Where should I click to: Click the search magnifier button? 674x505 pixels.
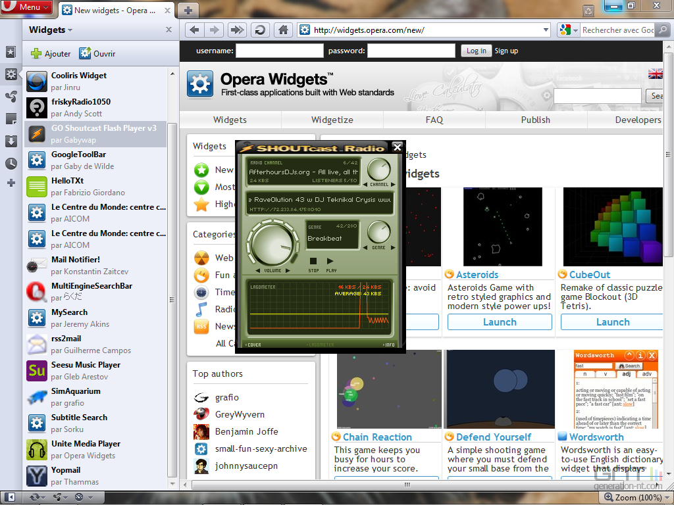(663, 30)
